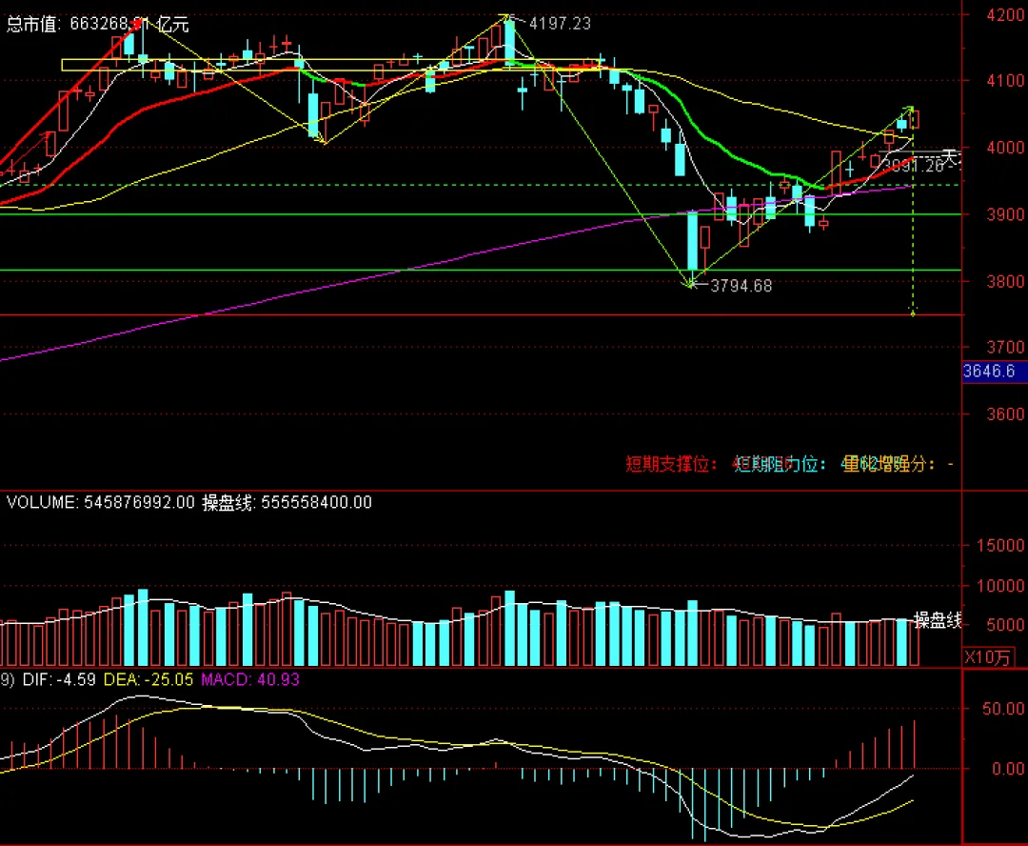Click the 4100 price axis label
Image resolution: width=1028 pixels, height=846 pixels.
click(1006, 81)
